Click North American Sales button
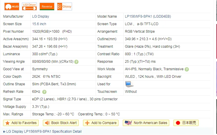This screenshot has height=135, width=217. pyautogui.click(x=146, y=123)
